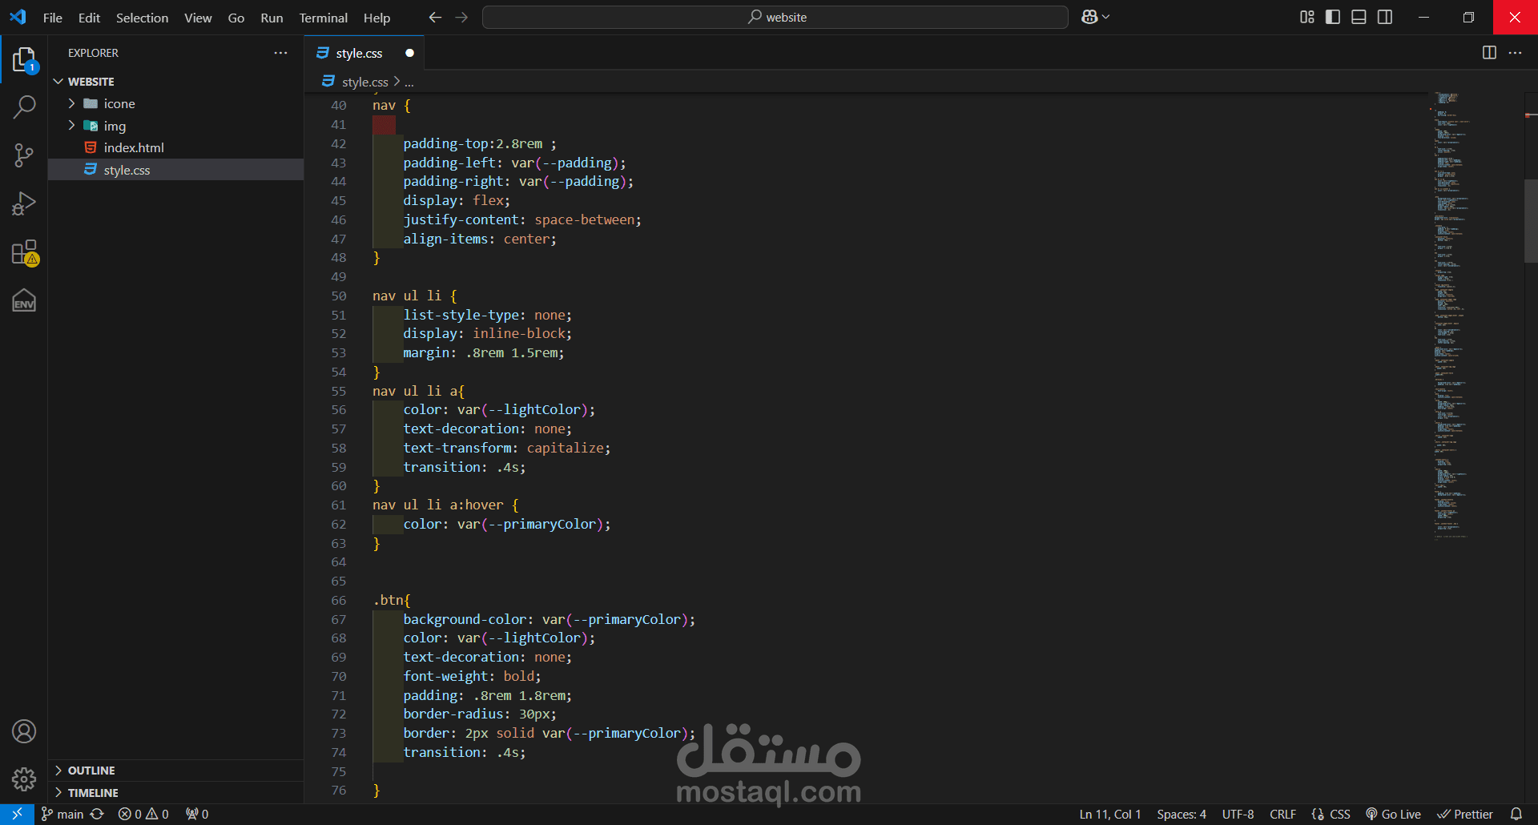Click 'nav ul li a:hover' selector text

click(x=438, y=505)
